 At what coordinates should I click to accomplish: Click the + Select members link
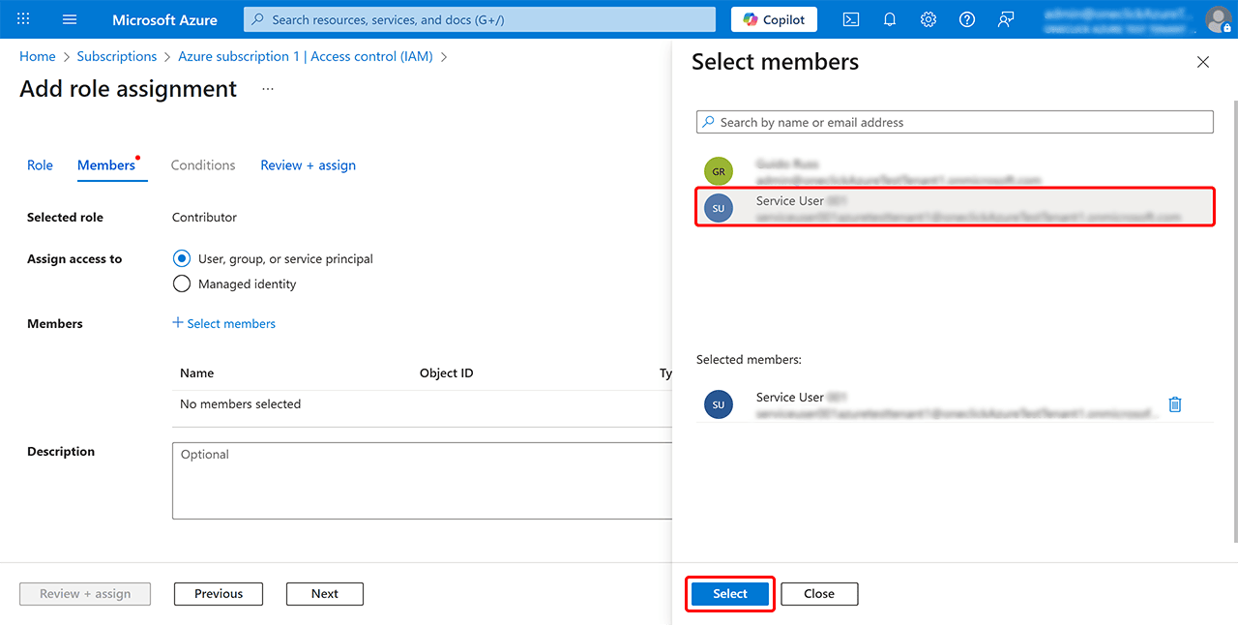pos(223,324)
